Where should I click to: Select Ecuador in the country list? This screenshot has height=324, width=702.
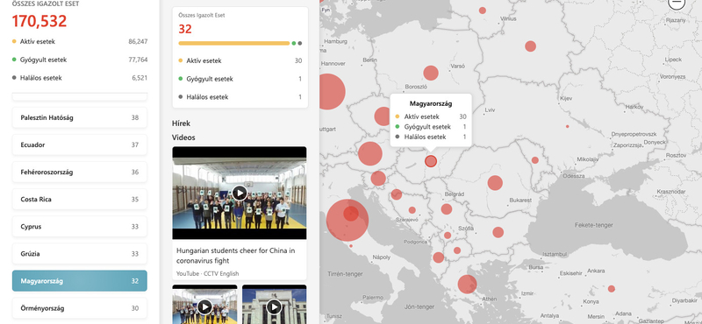[79, 144]
